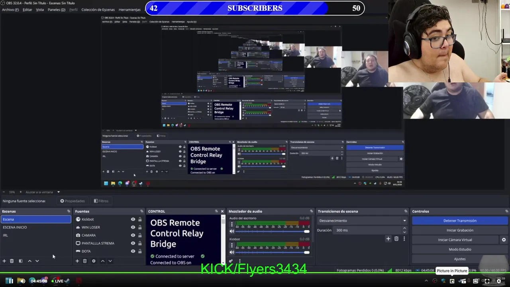The image size is (510, 287).
Task: Open the Archivo menu
Action: pos(10,10)
